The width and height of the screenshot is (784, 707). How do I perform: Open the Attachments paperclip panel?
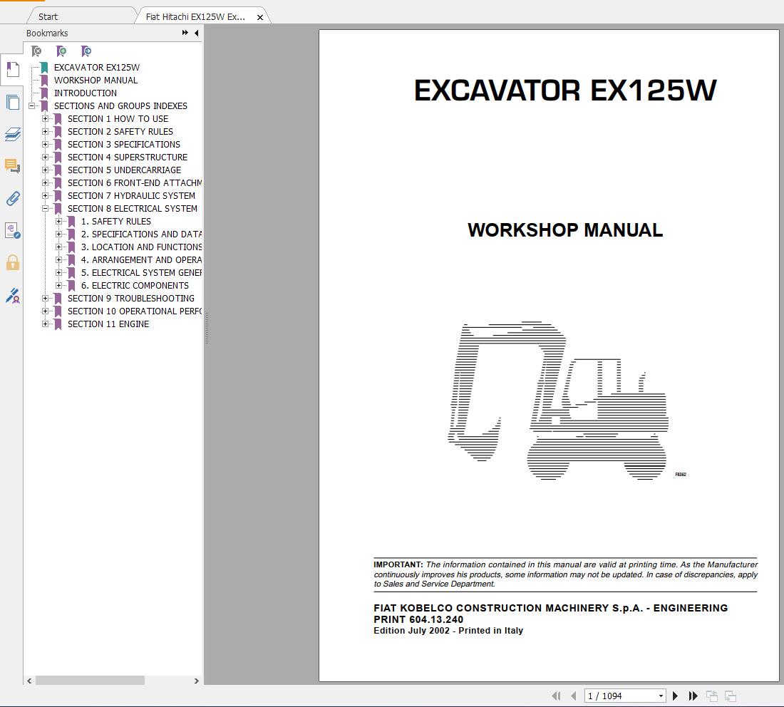[x=13, y=199]
